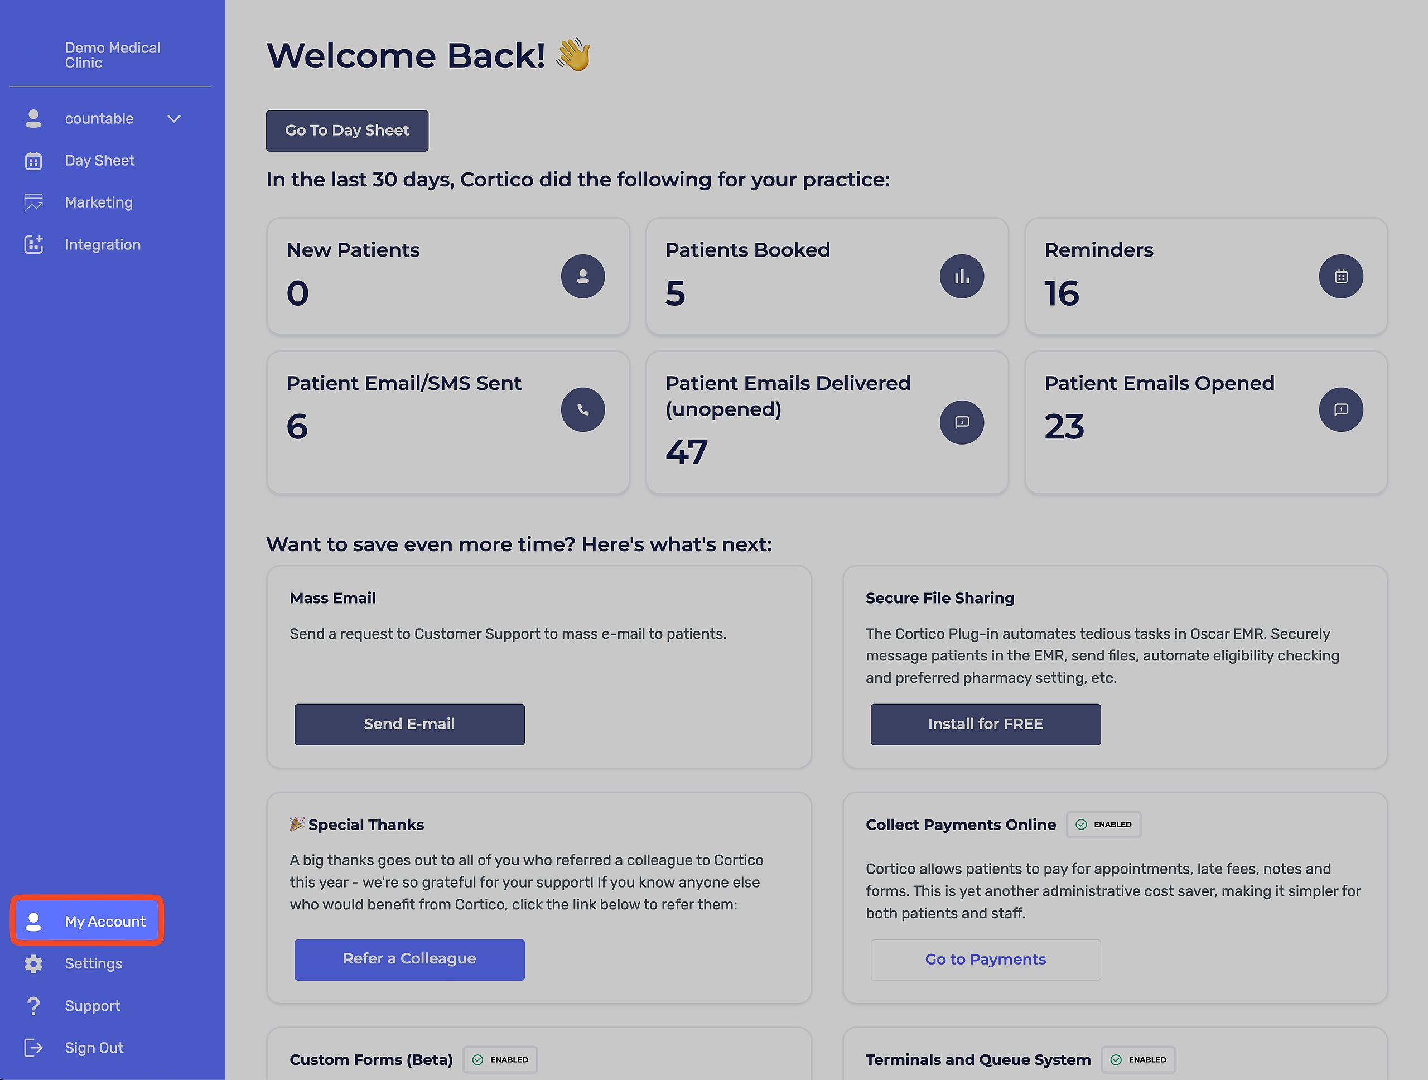Click the Support question mark icon
The image size is (1428, 1080).
33,1005
